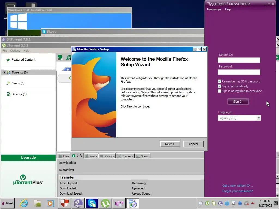The width and height of the screenshot is (279, 209).
Task: Click the muted volume tray icon
Action: coord(253,203)
